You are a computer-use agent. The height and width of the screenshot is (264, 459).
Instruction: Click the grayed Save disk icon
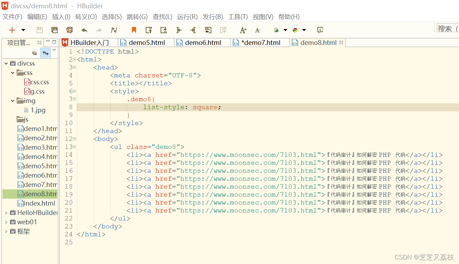[40, 30]
